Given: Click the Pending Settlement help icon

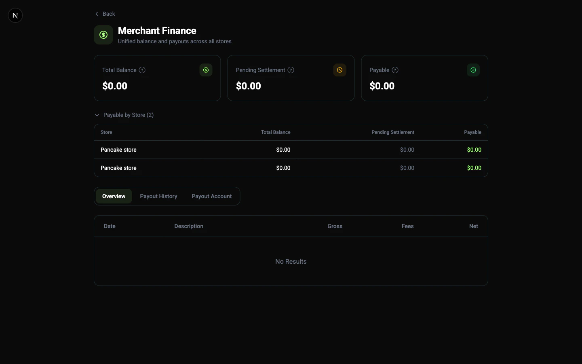Looking at the screenshot, I should [291, 70].
